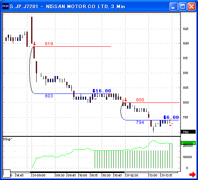
Task: Click the 13:00 time axis label
Action: [x=153, y=175]
